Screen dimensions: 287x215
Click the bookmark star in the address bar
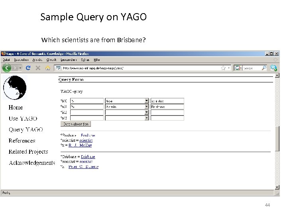(x=224, y=68)
